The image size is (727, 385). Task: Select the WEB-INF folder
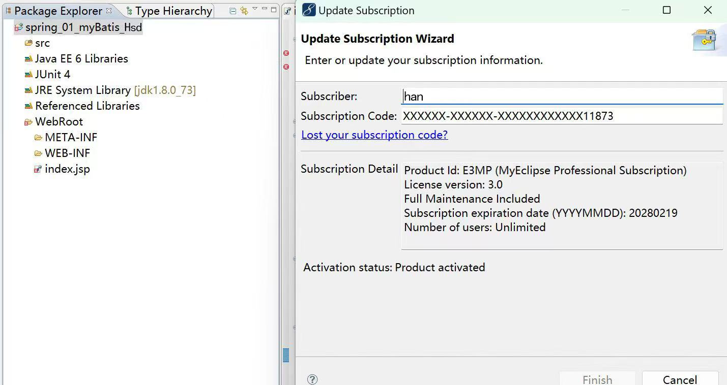[x=67, y=153]
